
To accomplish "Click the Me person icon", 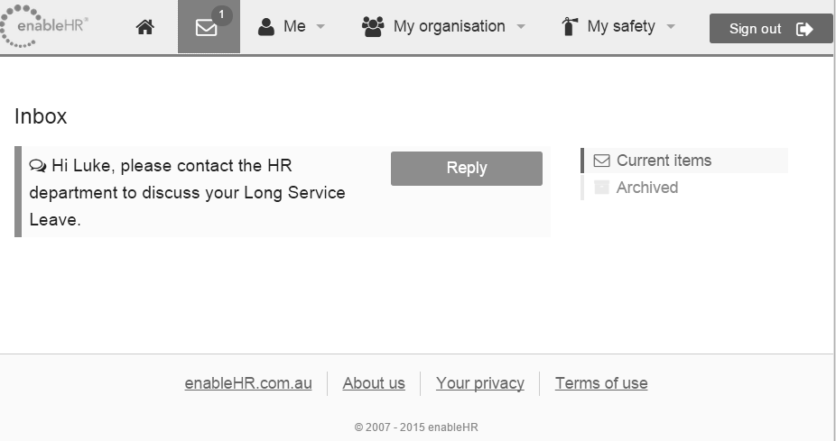I will [266, 27].
